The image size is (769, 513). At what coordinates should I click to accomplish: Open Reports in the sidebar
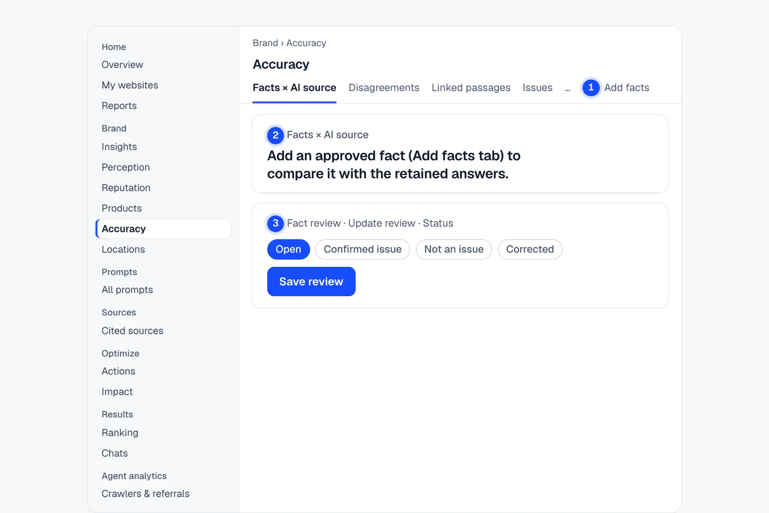coord(119,106)
